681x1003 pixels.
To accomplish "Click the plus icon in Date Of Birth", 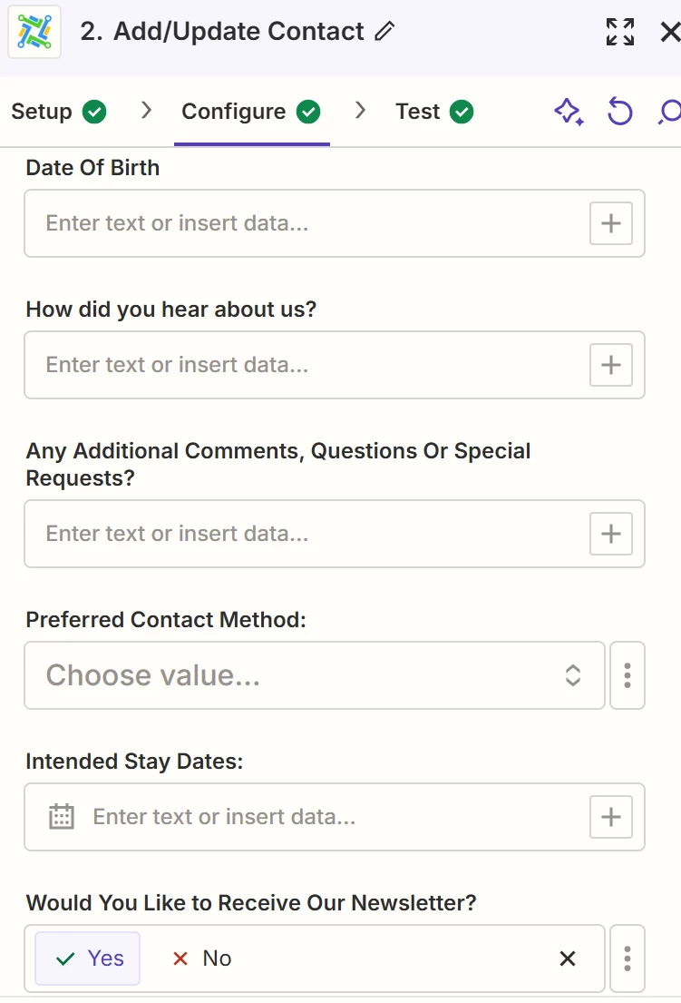I will click(x=611, y=223).
